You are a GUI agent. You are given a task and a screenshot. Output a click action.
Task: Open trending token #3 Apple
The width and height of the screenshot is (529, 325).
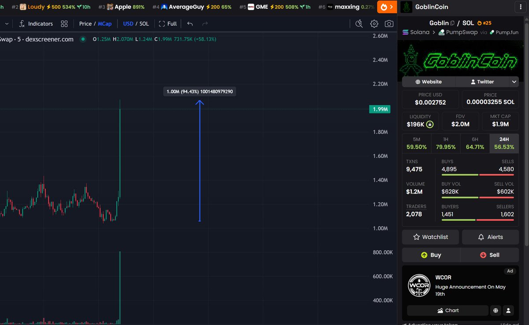pyautogui.click(x=121, y=7)
